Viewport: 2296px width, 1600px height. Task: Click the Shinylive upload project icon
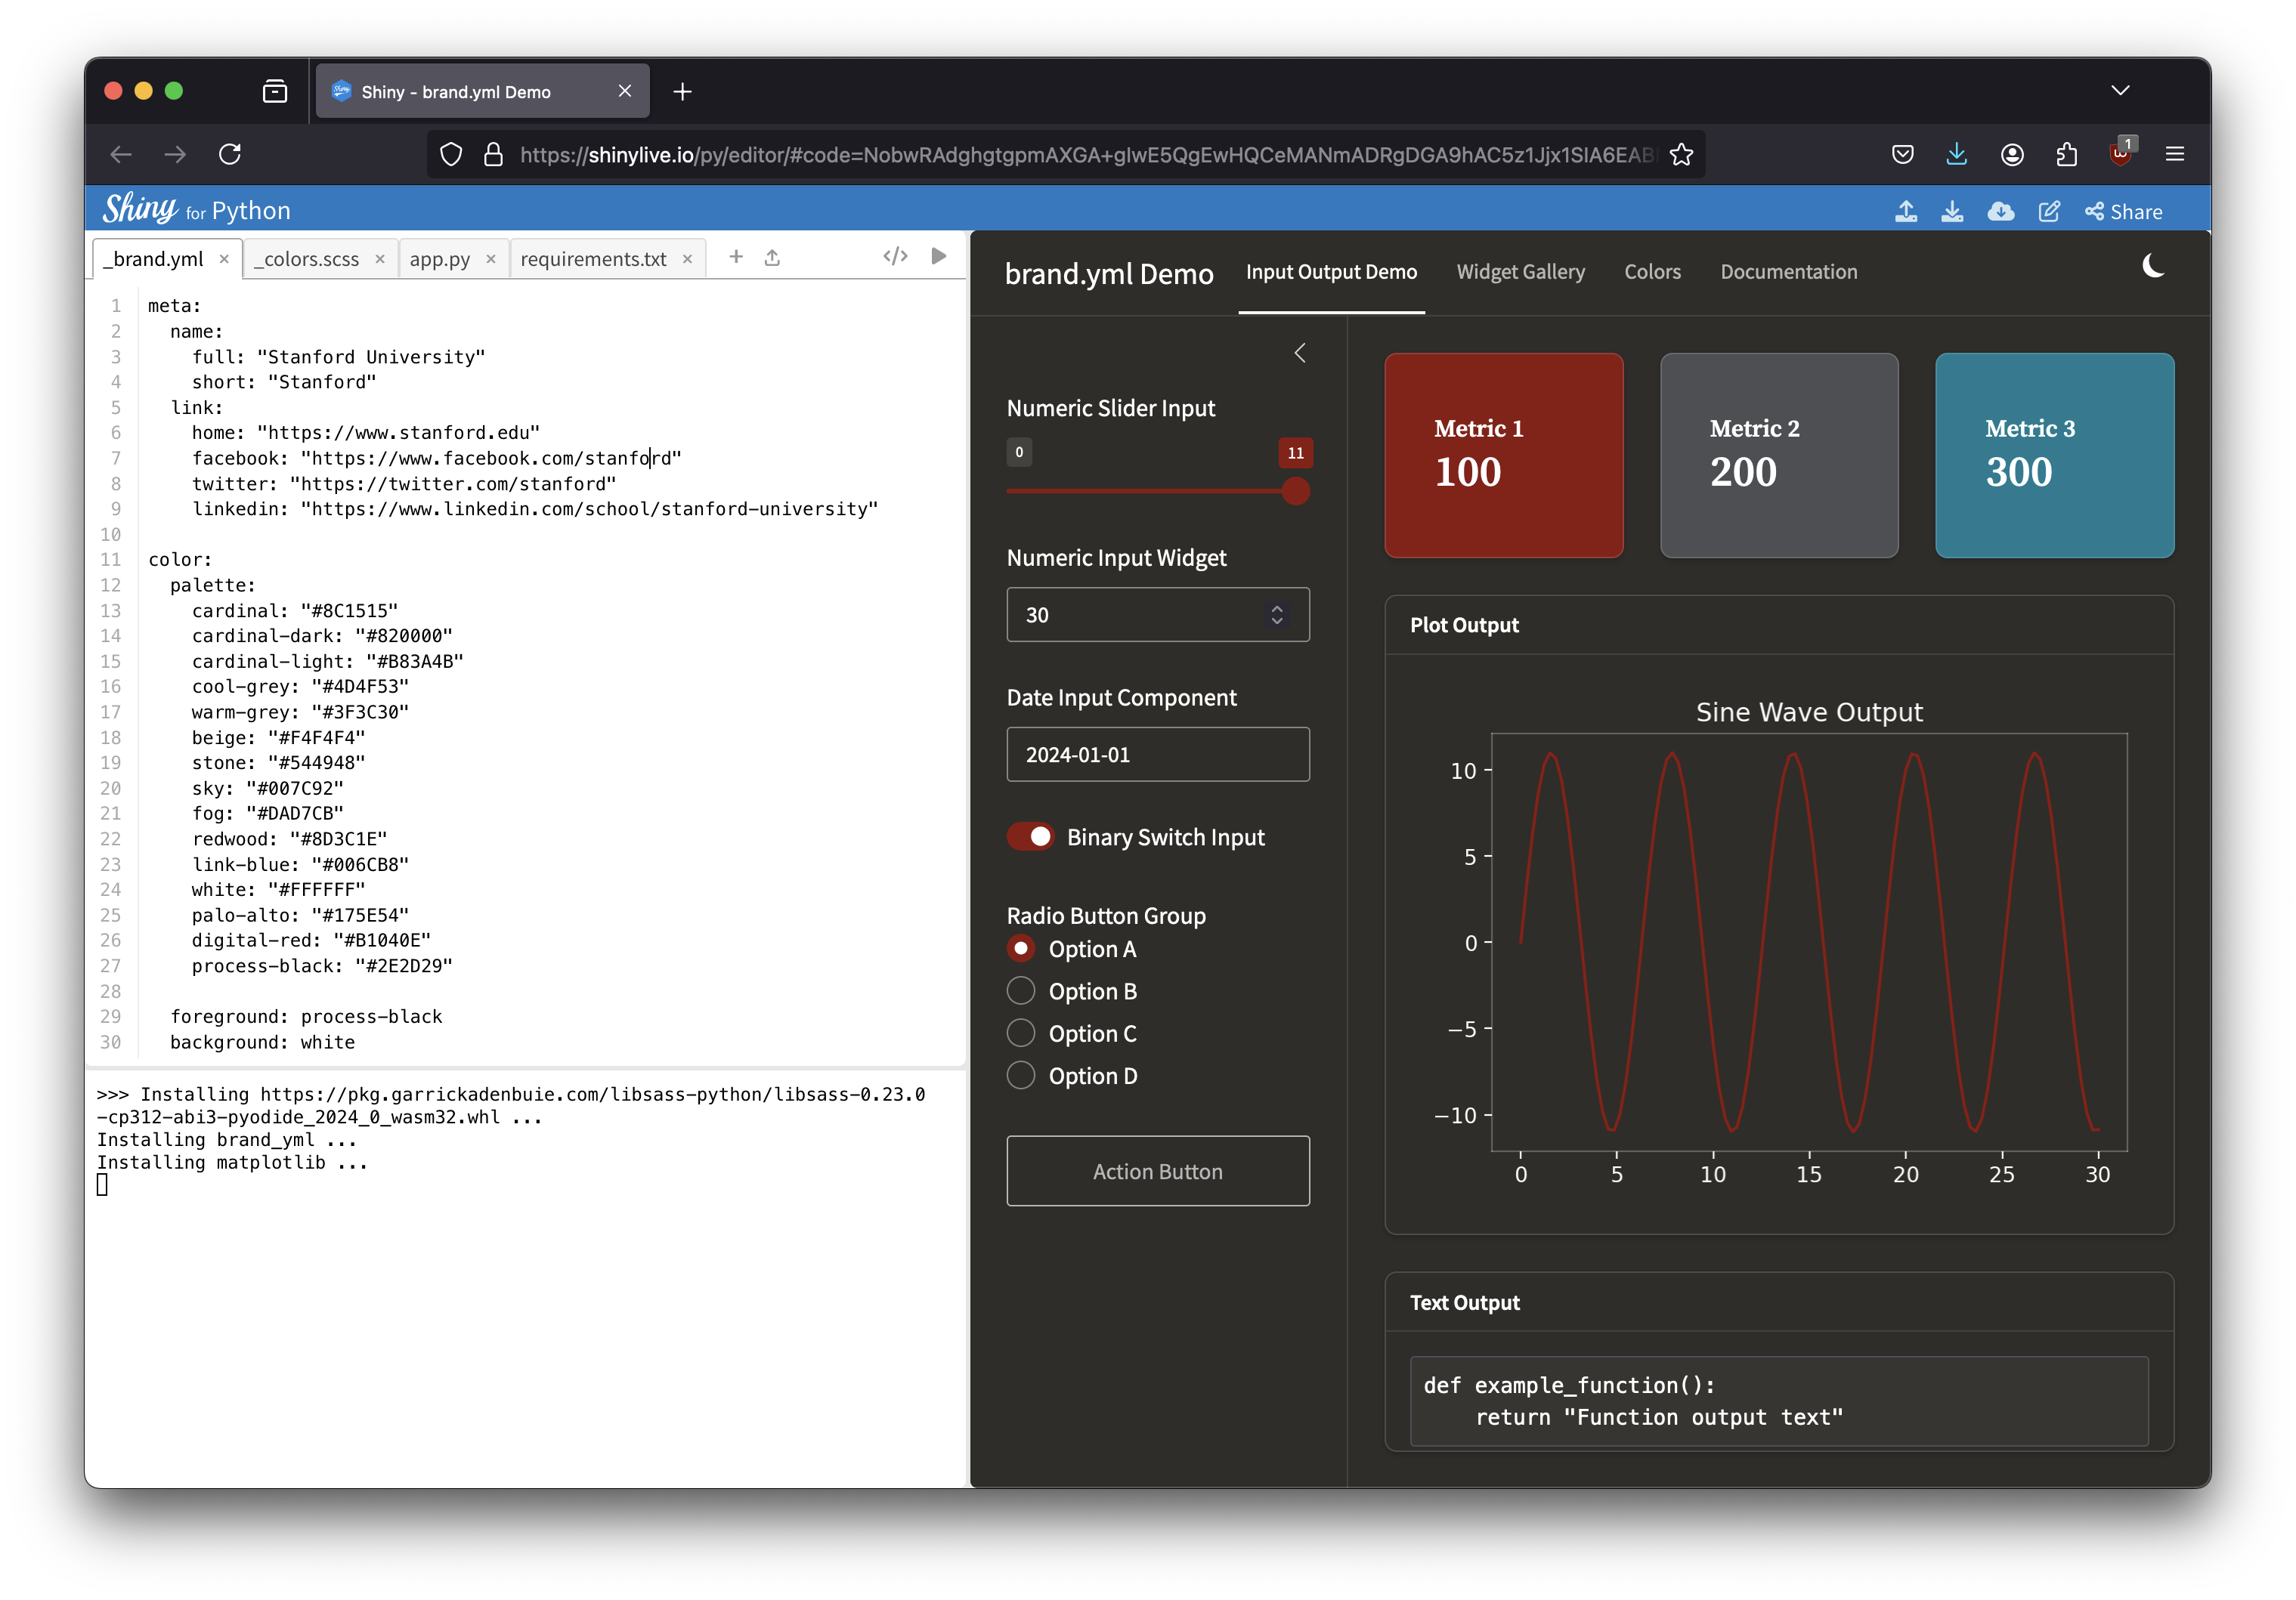point(1906,211)
